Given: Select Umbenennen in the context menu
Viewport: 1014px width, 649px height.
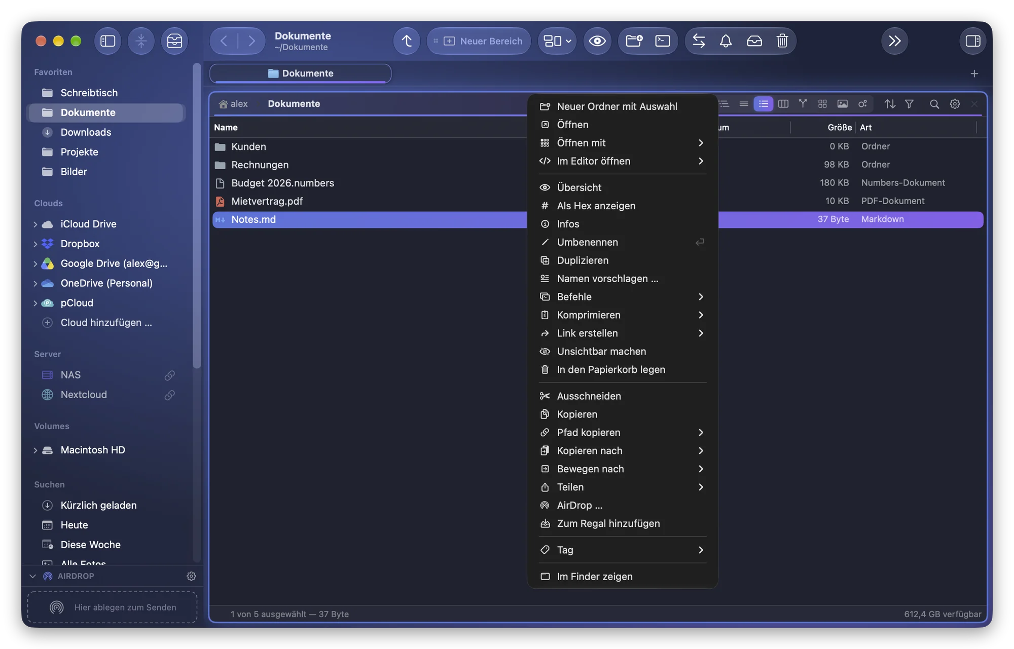Looking at the screenshot, I should coord(623,243).
